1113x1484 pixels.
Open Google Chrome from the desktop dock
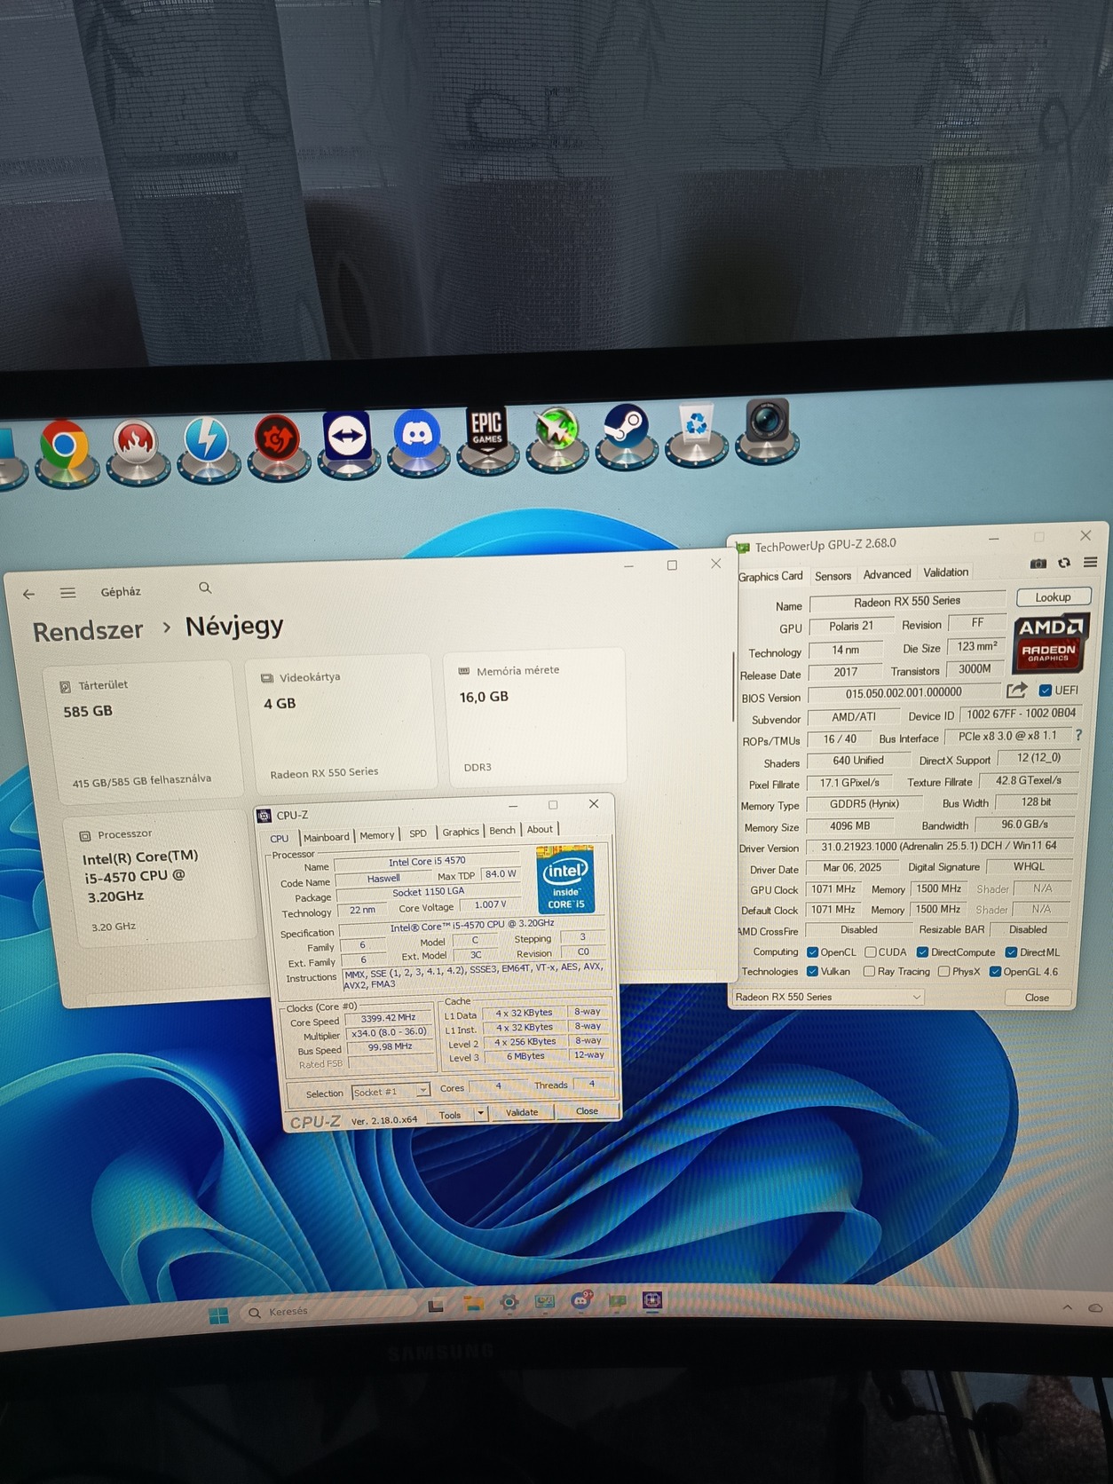64,445
